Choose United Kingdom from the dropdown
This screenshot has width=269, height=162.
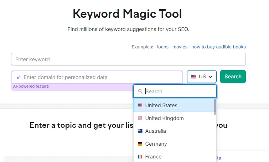(x=164, y=118)
